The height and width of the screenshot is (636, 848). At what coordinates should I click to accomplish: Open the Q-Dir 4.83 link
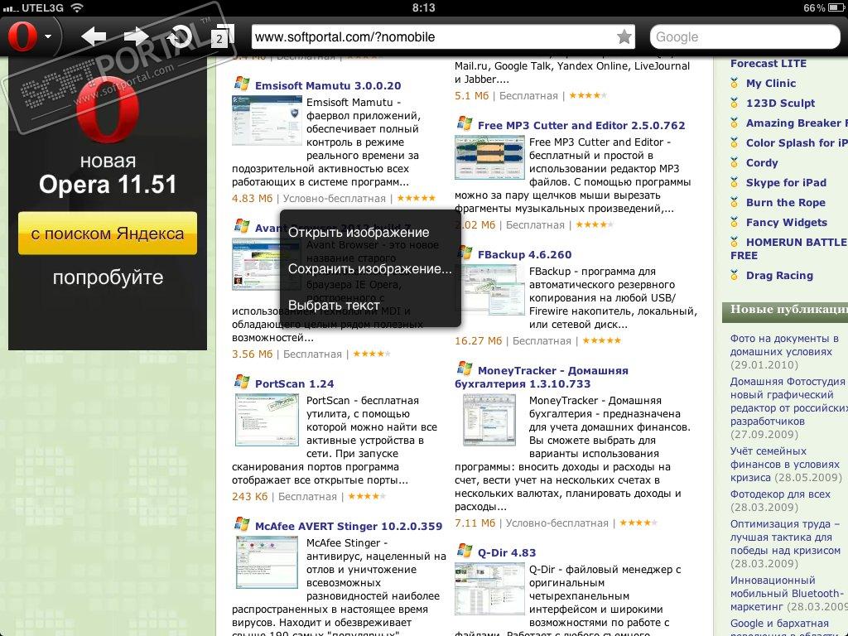tap(507, 552)
